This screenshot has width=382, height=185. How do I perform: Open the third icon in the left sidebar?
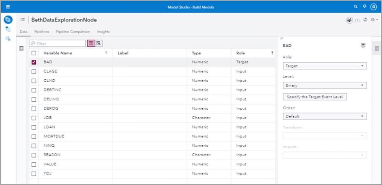click(8, 38)
